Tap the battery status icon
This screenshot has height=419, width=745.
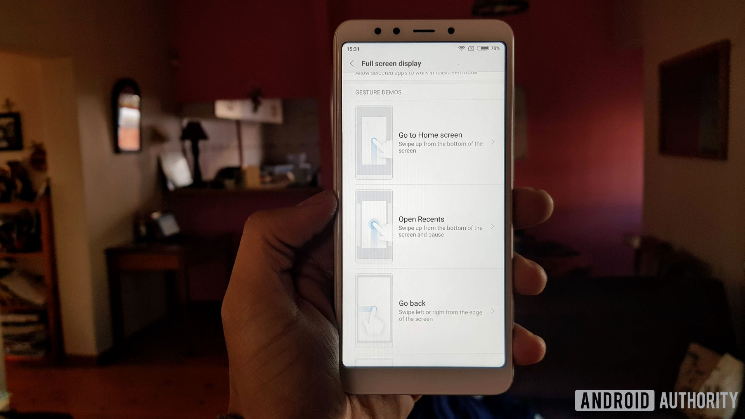(x=485, y=48)
